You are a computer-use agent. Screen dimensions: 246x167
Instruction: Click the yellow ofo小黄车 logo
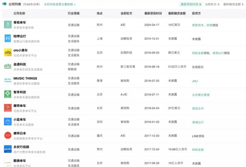8,52
